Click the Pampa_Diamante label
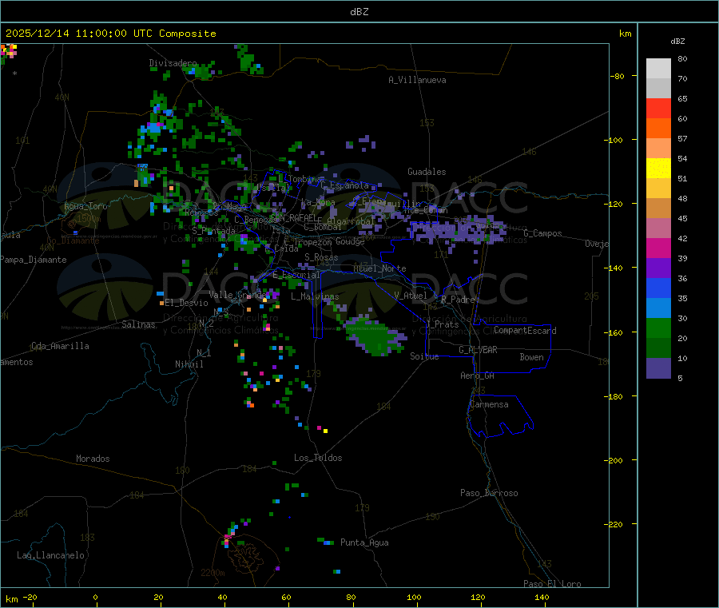This screenshot has width=719, height=608. click(x=34, y=260)
